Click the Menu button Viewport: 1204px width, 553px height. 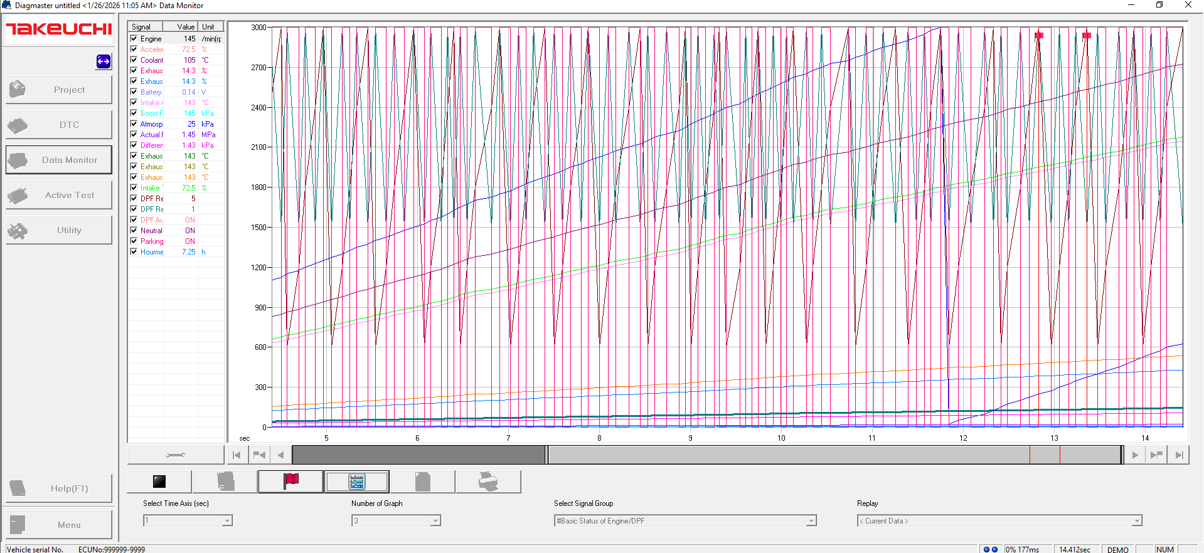pos(59,525)
